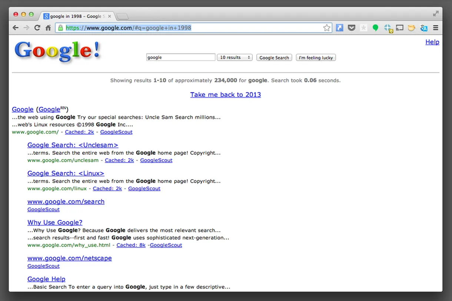Open GoogleScout under www.google.com/search

43,210
